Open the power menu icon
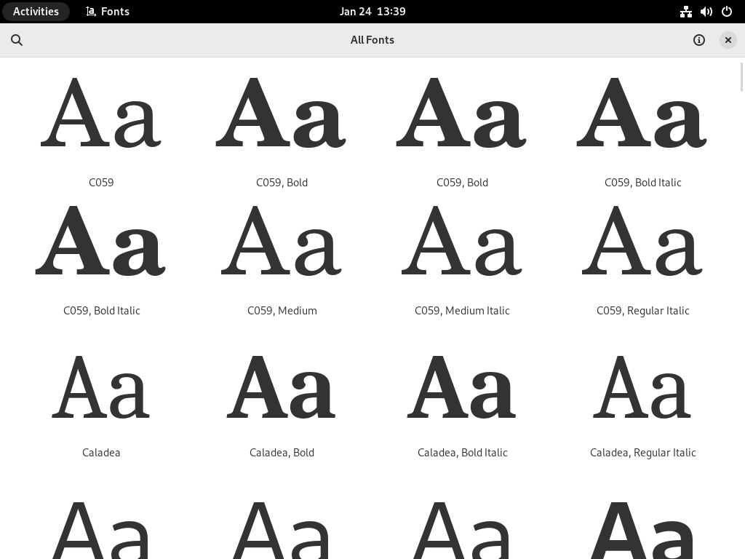This screenshot has width=745, height=559. click(727, 12)
